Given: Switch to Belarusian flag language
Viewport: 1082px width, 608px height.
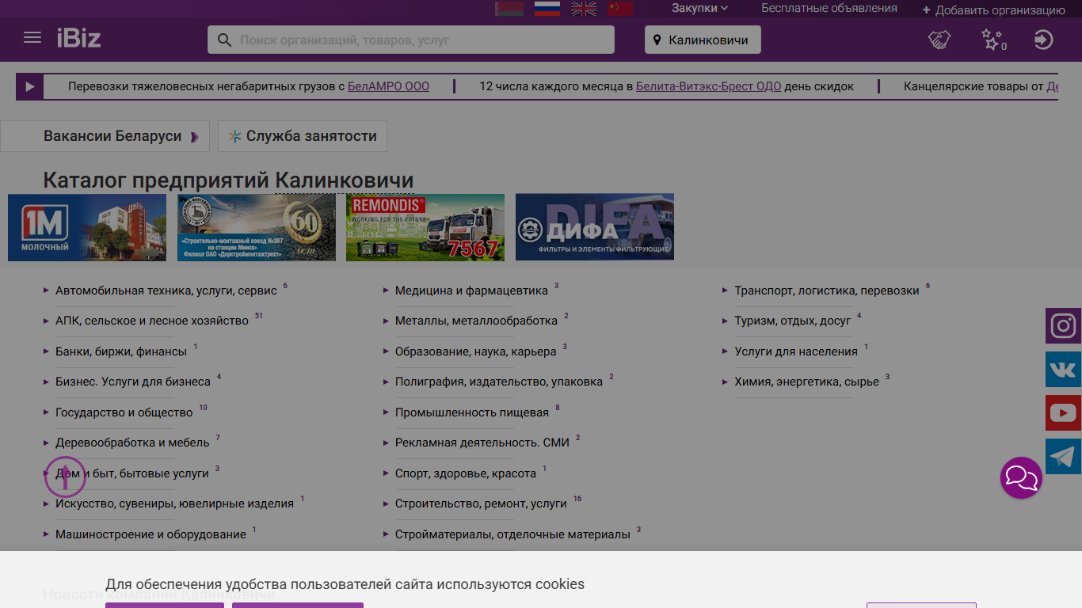Looking at the screenshot, I should click(509, 9).
